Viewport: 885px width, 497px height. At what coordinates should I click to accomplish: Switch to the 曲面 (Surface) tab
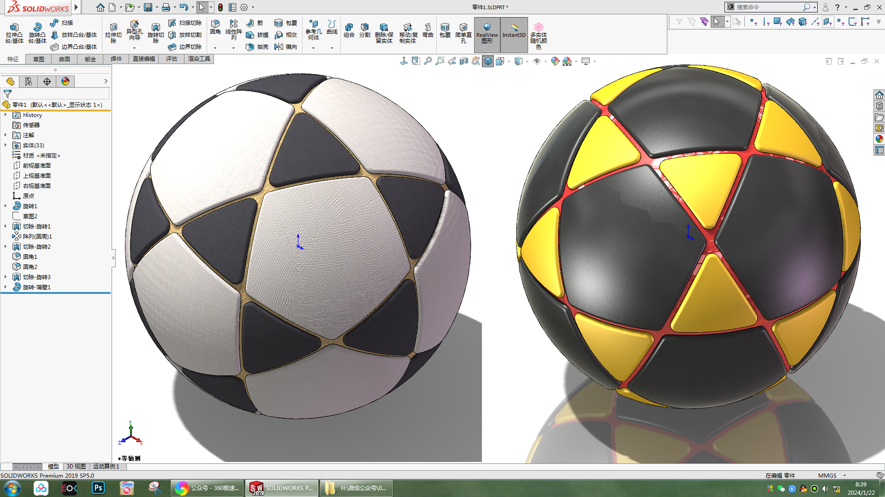click(x=65, y=59)
